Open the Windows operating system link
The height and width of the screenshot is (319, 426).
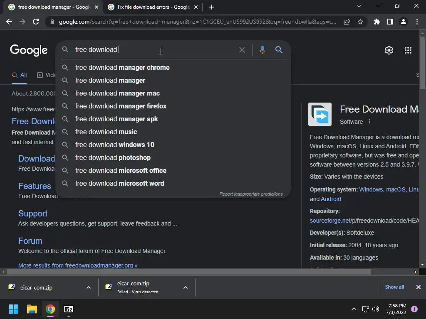(x=371, y=189)
